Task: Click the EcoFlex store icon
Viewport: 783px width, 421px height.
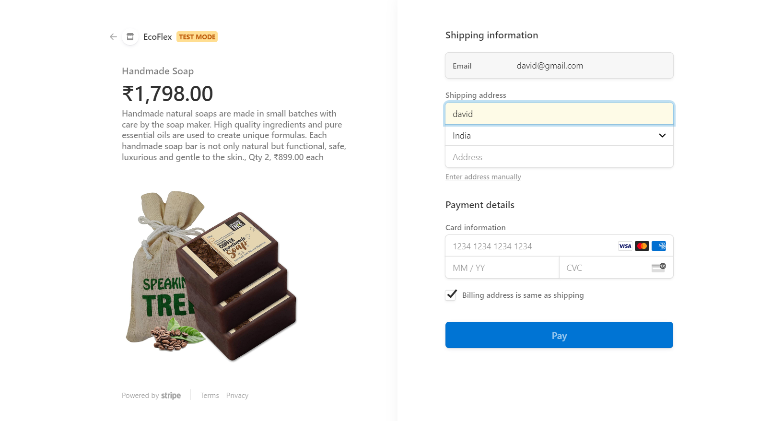Action: 130,37
